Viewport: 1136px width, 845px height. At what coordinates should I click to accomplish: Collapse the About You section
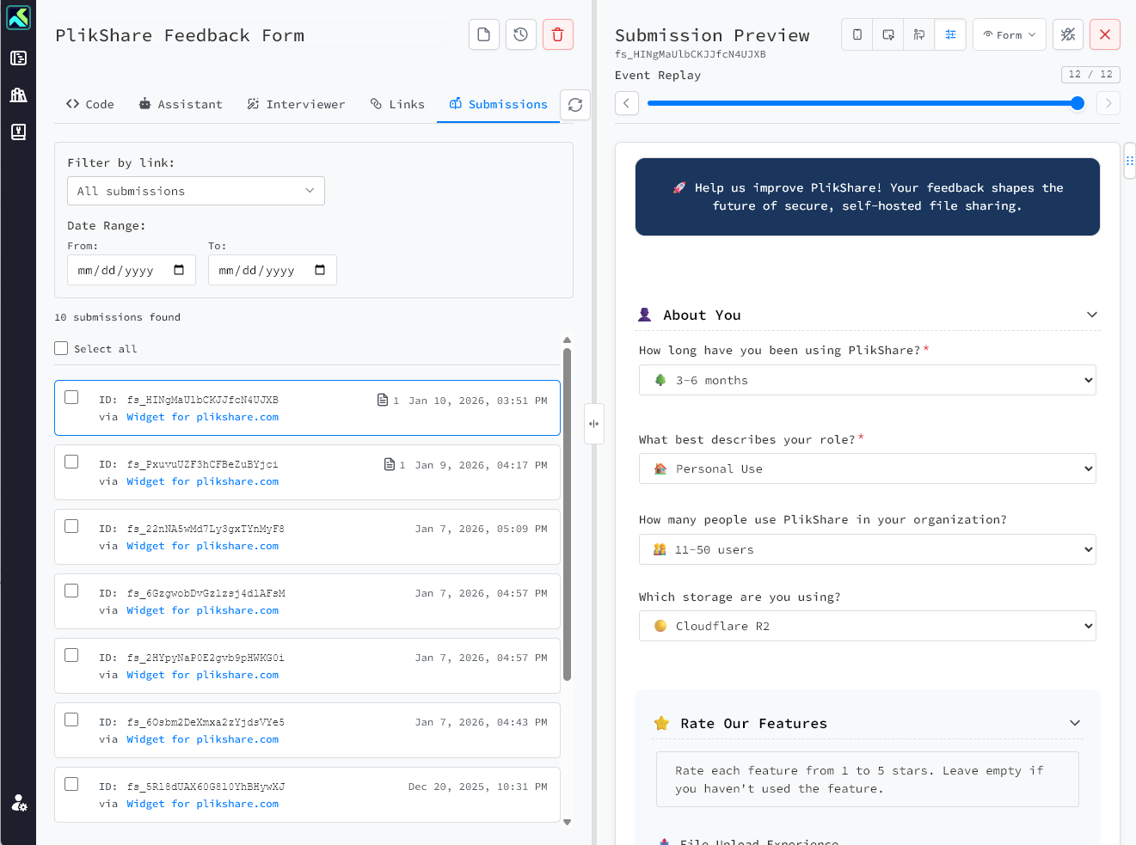(1091, 315)
